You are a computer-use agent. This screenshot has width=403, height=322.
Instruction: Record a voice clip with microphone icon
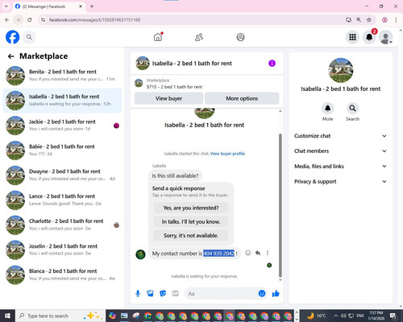(x=138, y=294)
